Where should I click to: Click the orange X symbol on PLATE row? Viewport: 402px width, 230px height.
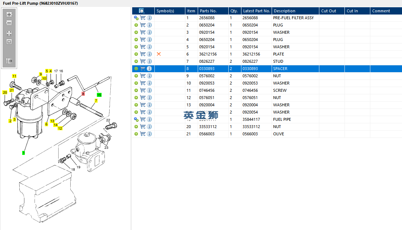coord(159,54)
